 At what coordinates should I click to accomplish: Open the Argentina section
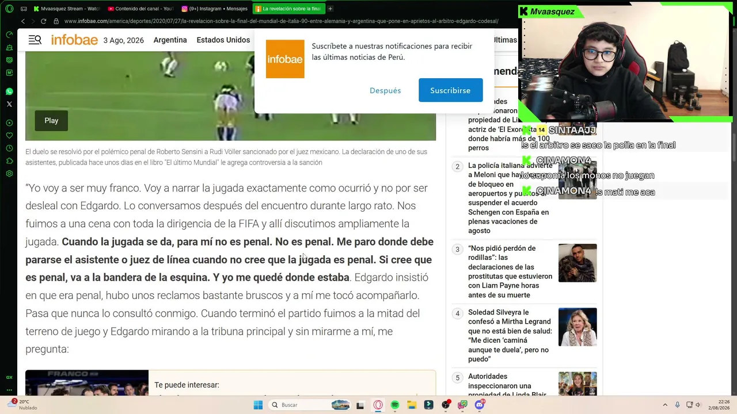coord(170,40)
